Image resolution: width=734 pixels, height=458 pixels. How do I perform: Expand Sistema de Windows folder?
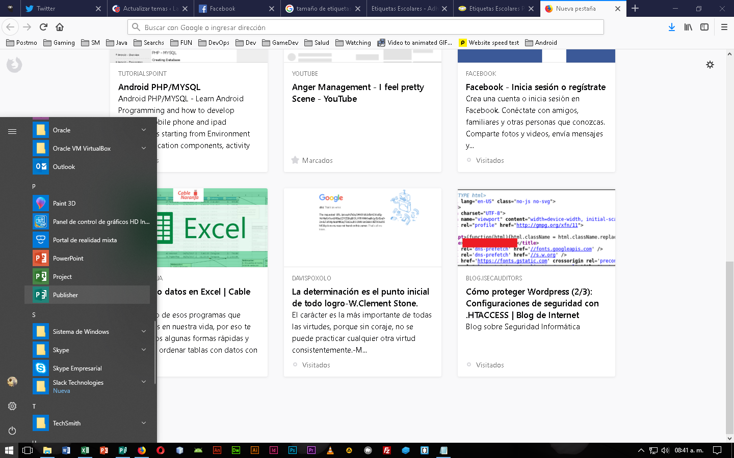[x=144, y=331]
